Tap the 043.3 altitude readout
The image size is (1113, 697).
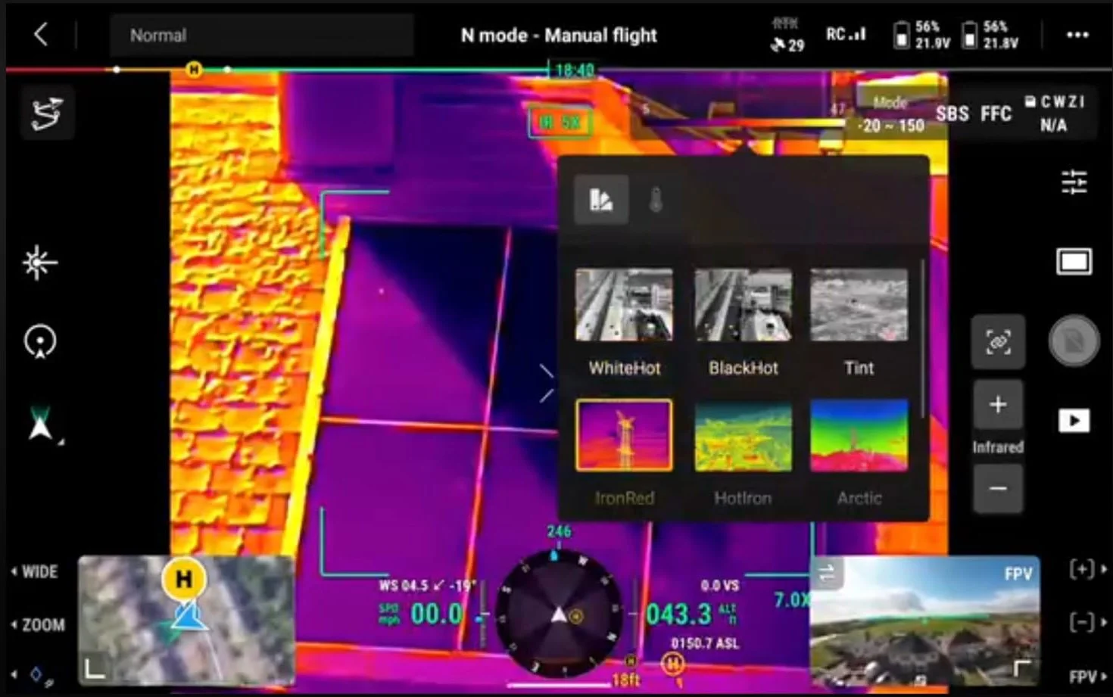tap(679, 615)
